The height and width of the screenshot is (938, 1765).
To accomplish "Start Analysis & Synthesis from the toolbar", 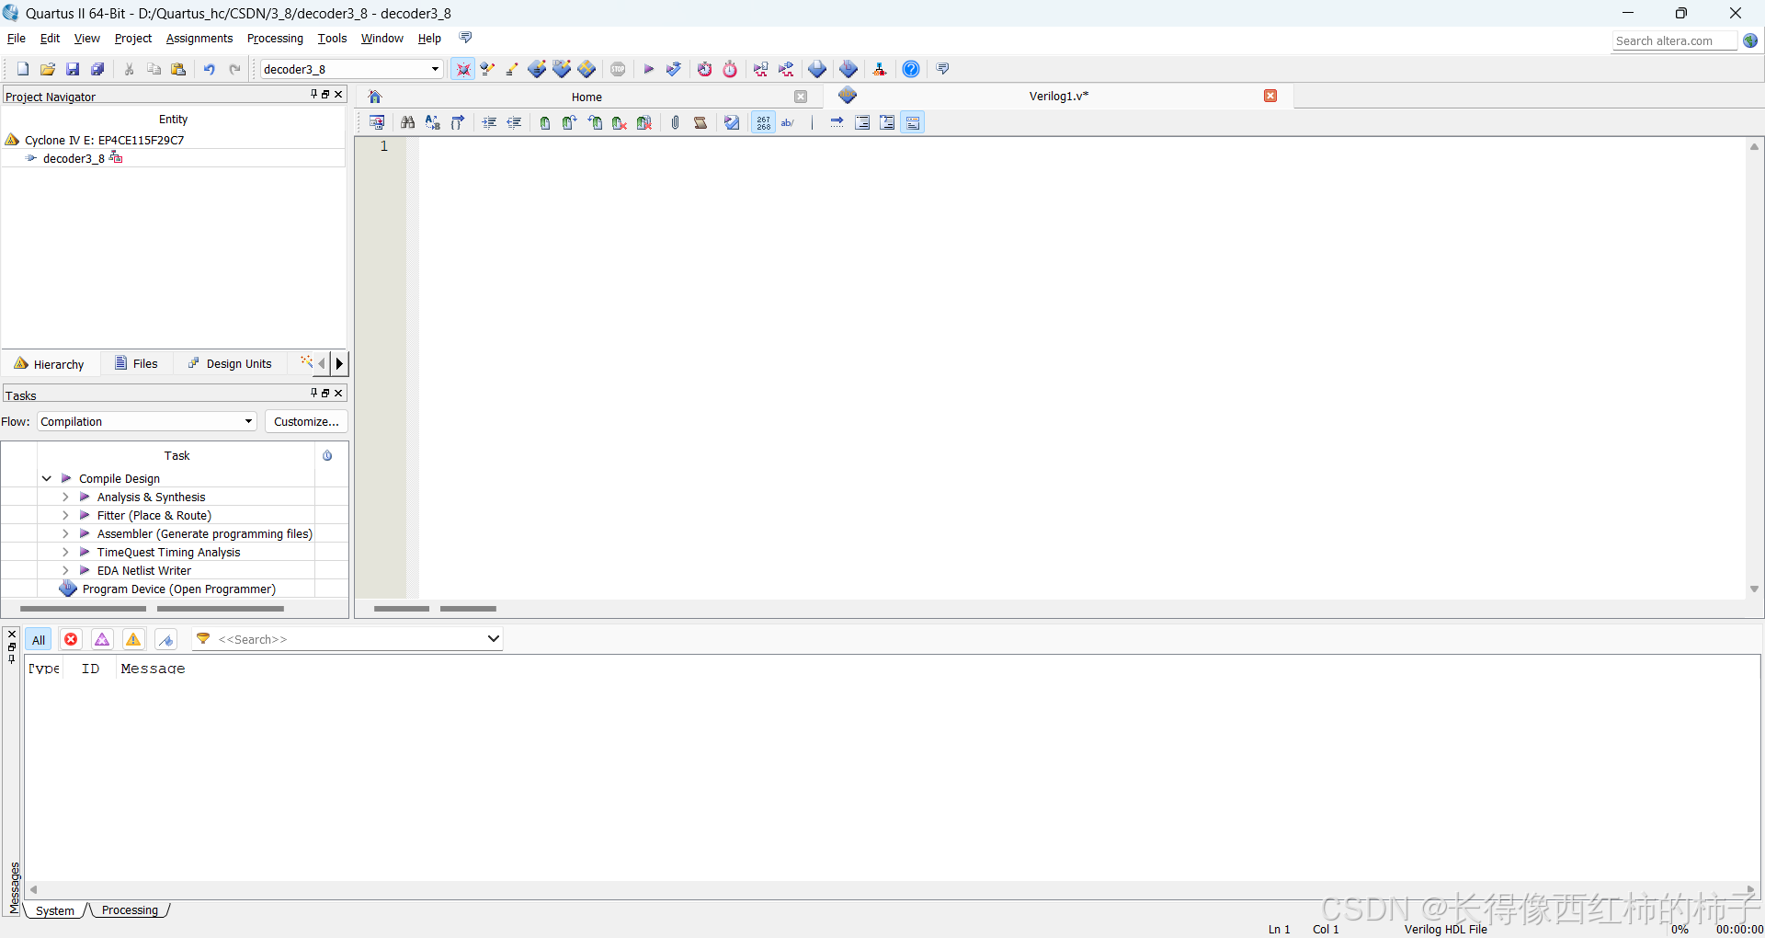I will (x=674, y=69).
